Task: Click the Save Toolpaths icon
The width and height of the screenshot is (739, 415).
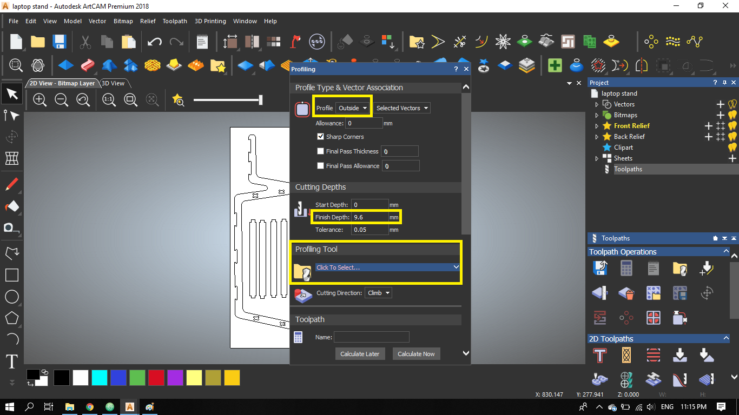Action: click(600, 269)
